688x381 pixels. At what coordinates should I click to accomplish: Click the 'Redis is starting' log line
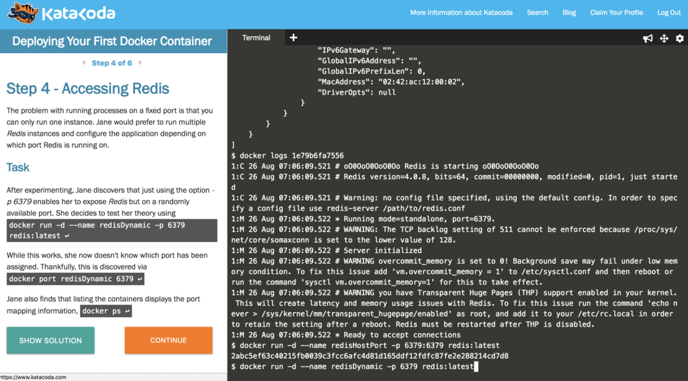point(385,166)
